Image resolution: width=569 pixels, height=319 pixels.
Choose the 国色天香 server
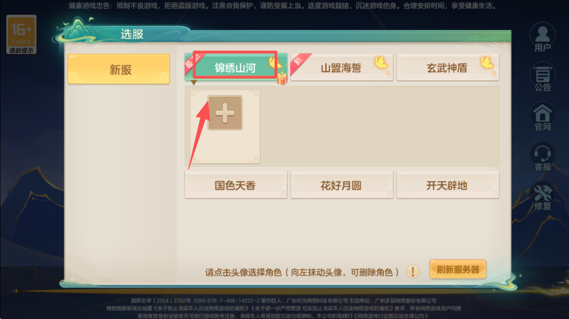click(x=236, y=185)
